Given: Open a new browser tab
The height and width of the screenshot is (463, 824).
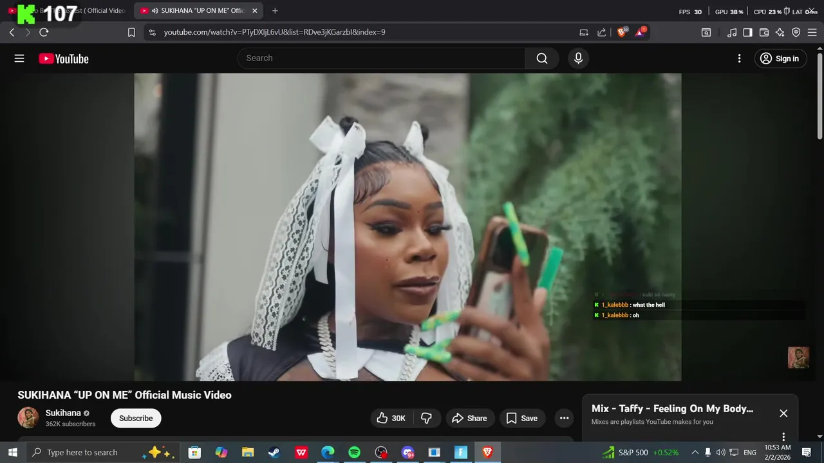Looking at the screenshot, I should click(275, 11).
